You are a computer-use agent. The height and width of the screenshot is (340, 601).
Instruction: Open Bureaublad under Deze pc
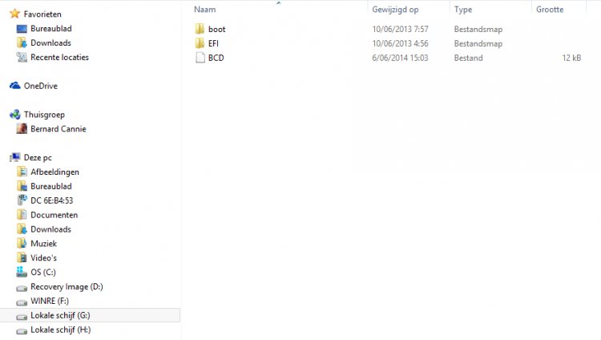tap(51, 186)
